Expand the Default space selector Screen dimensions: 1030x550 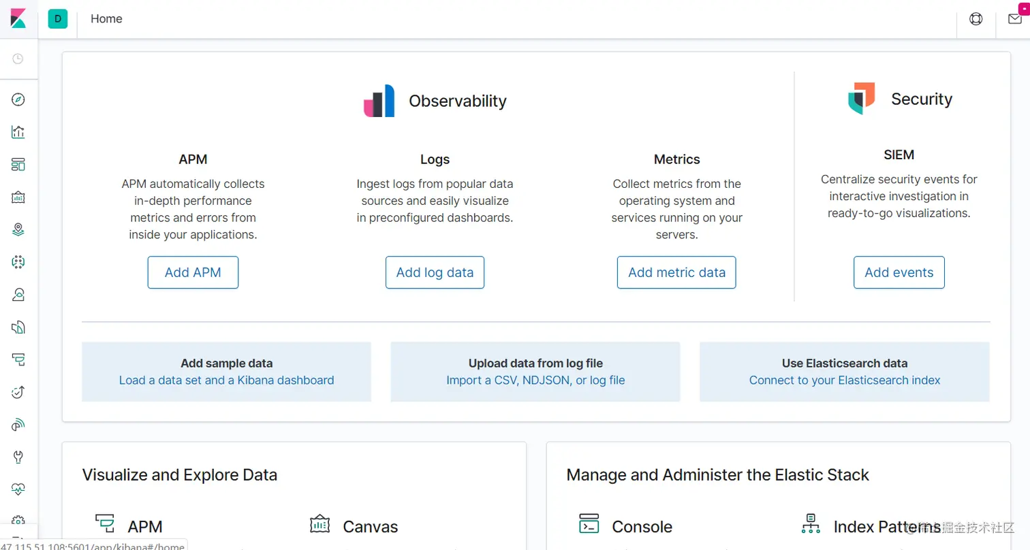[58, 19]
